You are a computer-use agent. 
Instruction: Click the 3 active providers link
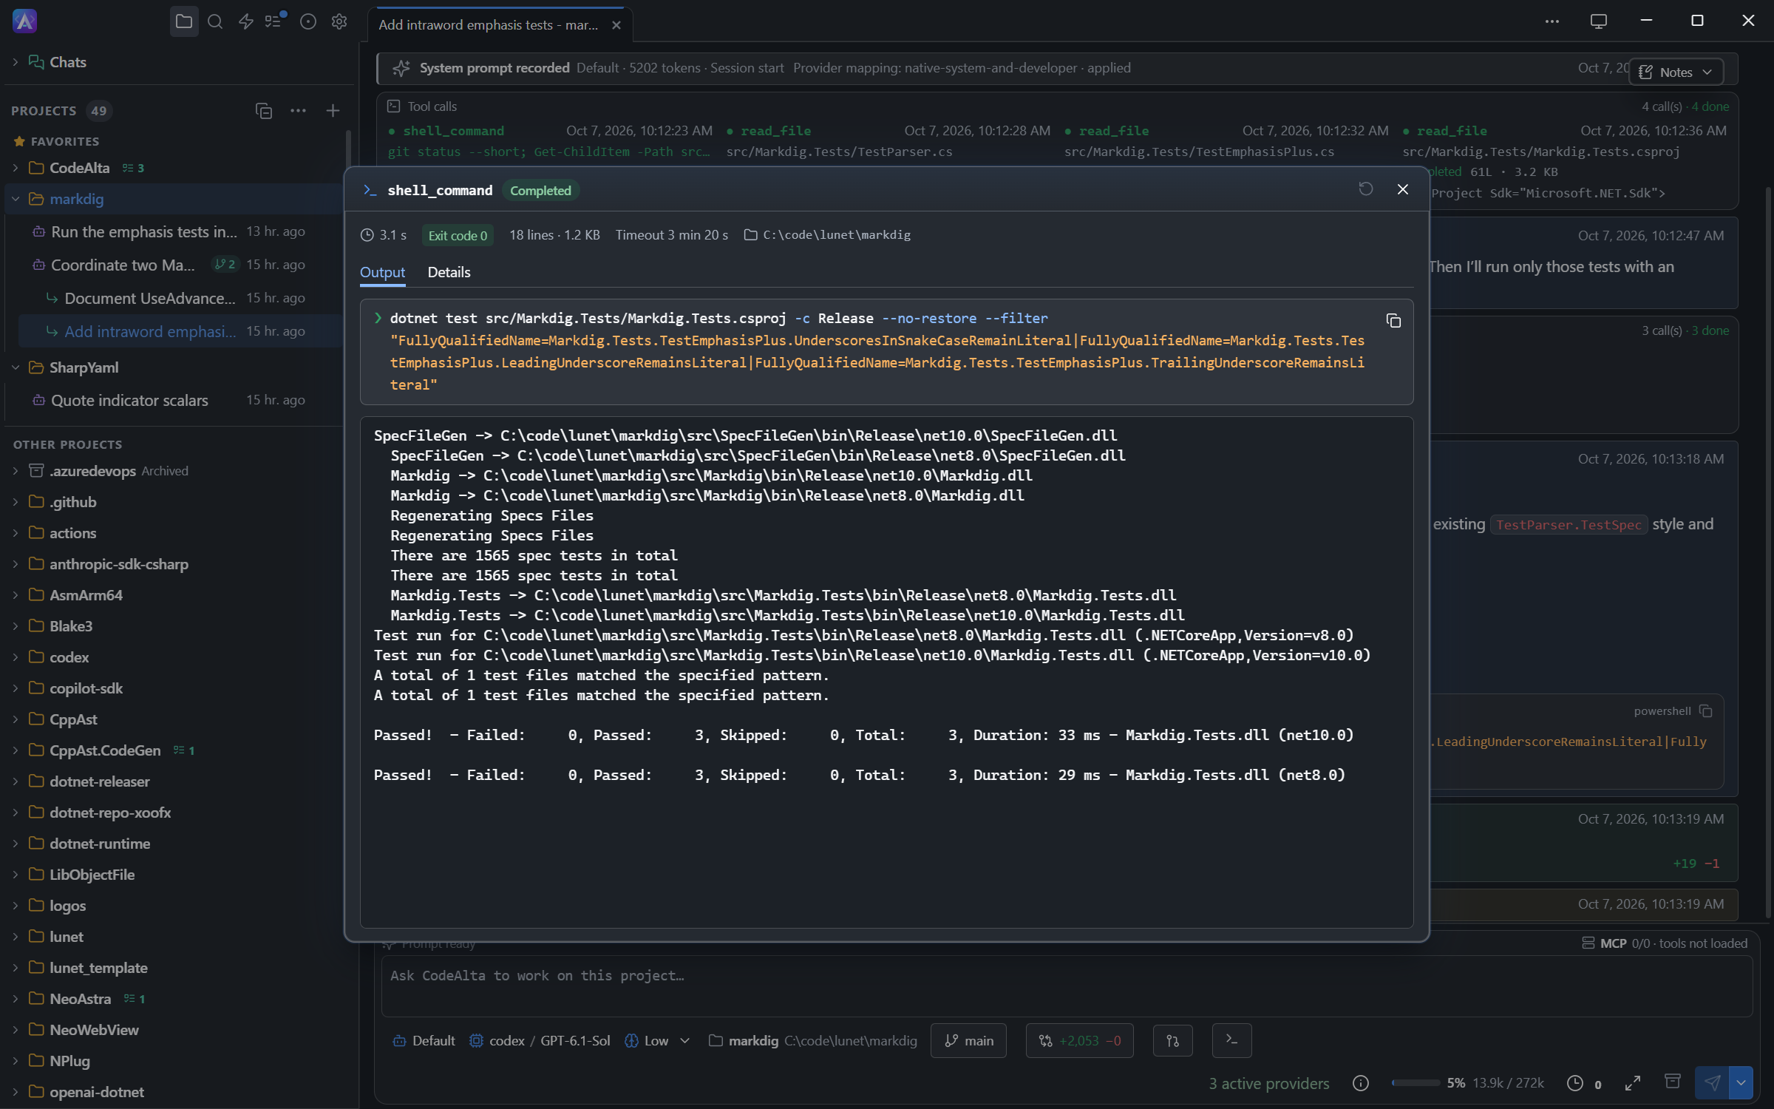pos(1268,1083)
